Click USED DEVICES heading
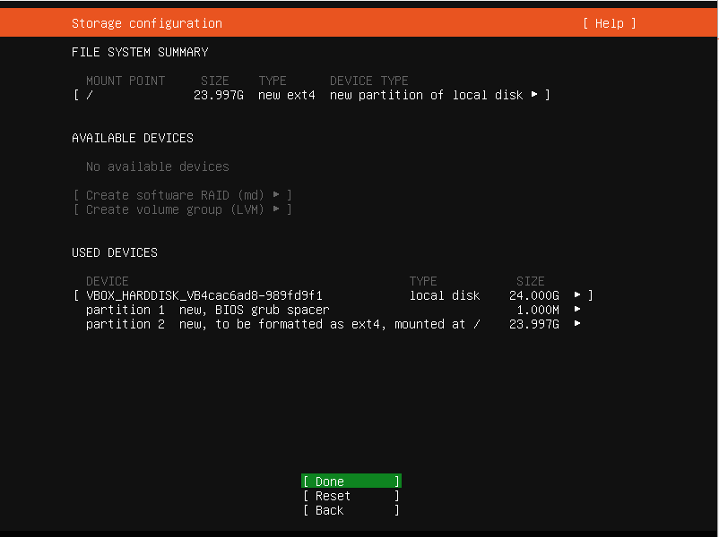The height and width of the screenshot is (537, 719). coord(115,252)
